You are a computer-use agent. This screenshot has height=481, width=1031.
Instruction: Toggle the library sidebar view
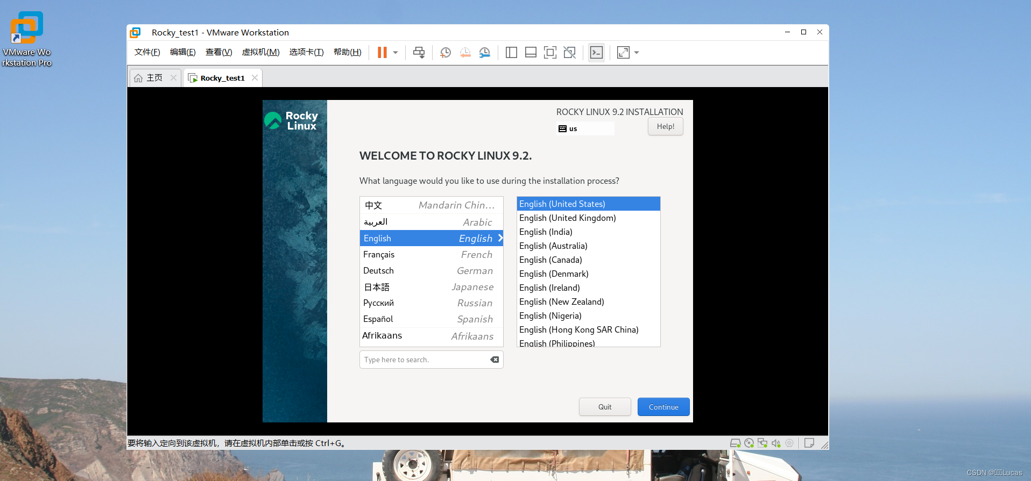pyautogui.click(x=512, y=52)
